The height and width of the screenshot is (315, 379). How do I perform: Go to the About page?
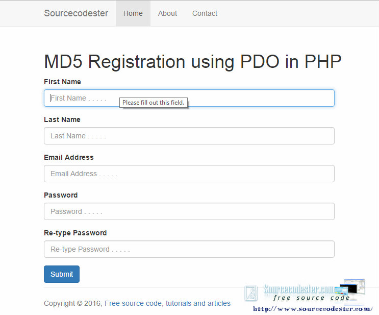tap(167, 13)
